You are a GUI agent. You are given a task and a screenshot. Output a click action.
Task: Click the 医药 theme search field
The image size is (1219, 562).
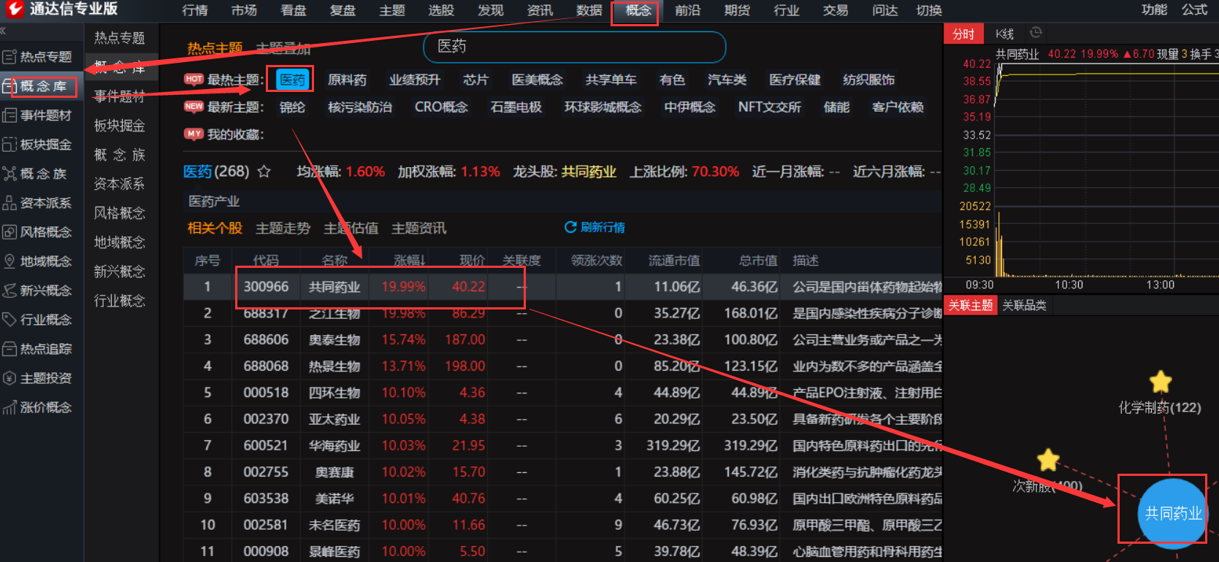[575, 47]
